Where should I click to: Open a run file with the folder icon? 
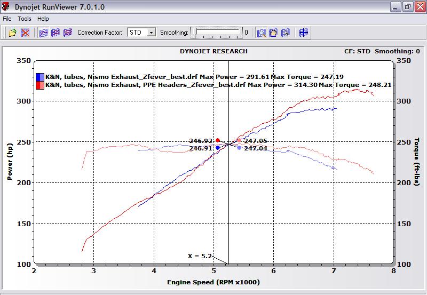click(x=12, y=33)
